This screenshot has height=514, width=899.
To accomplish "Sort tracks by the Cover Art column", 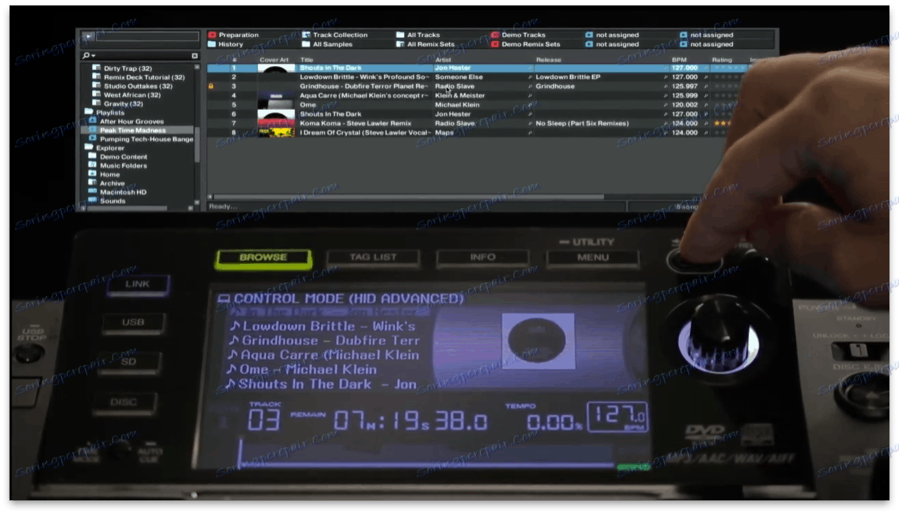I will coord(274,60).
